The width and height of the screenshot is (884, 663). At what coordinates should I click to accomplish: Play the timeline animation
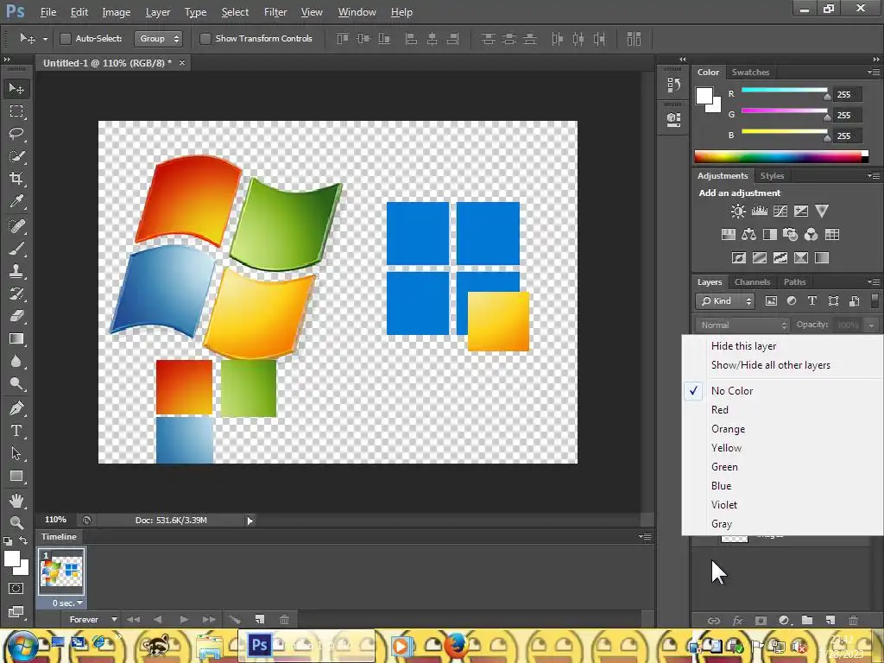(x=184, y=620)
